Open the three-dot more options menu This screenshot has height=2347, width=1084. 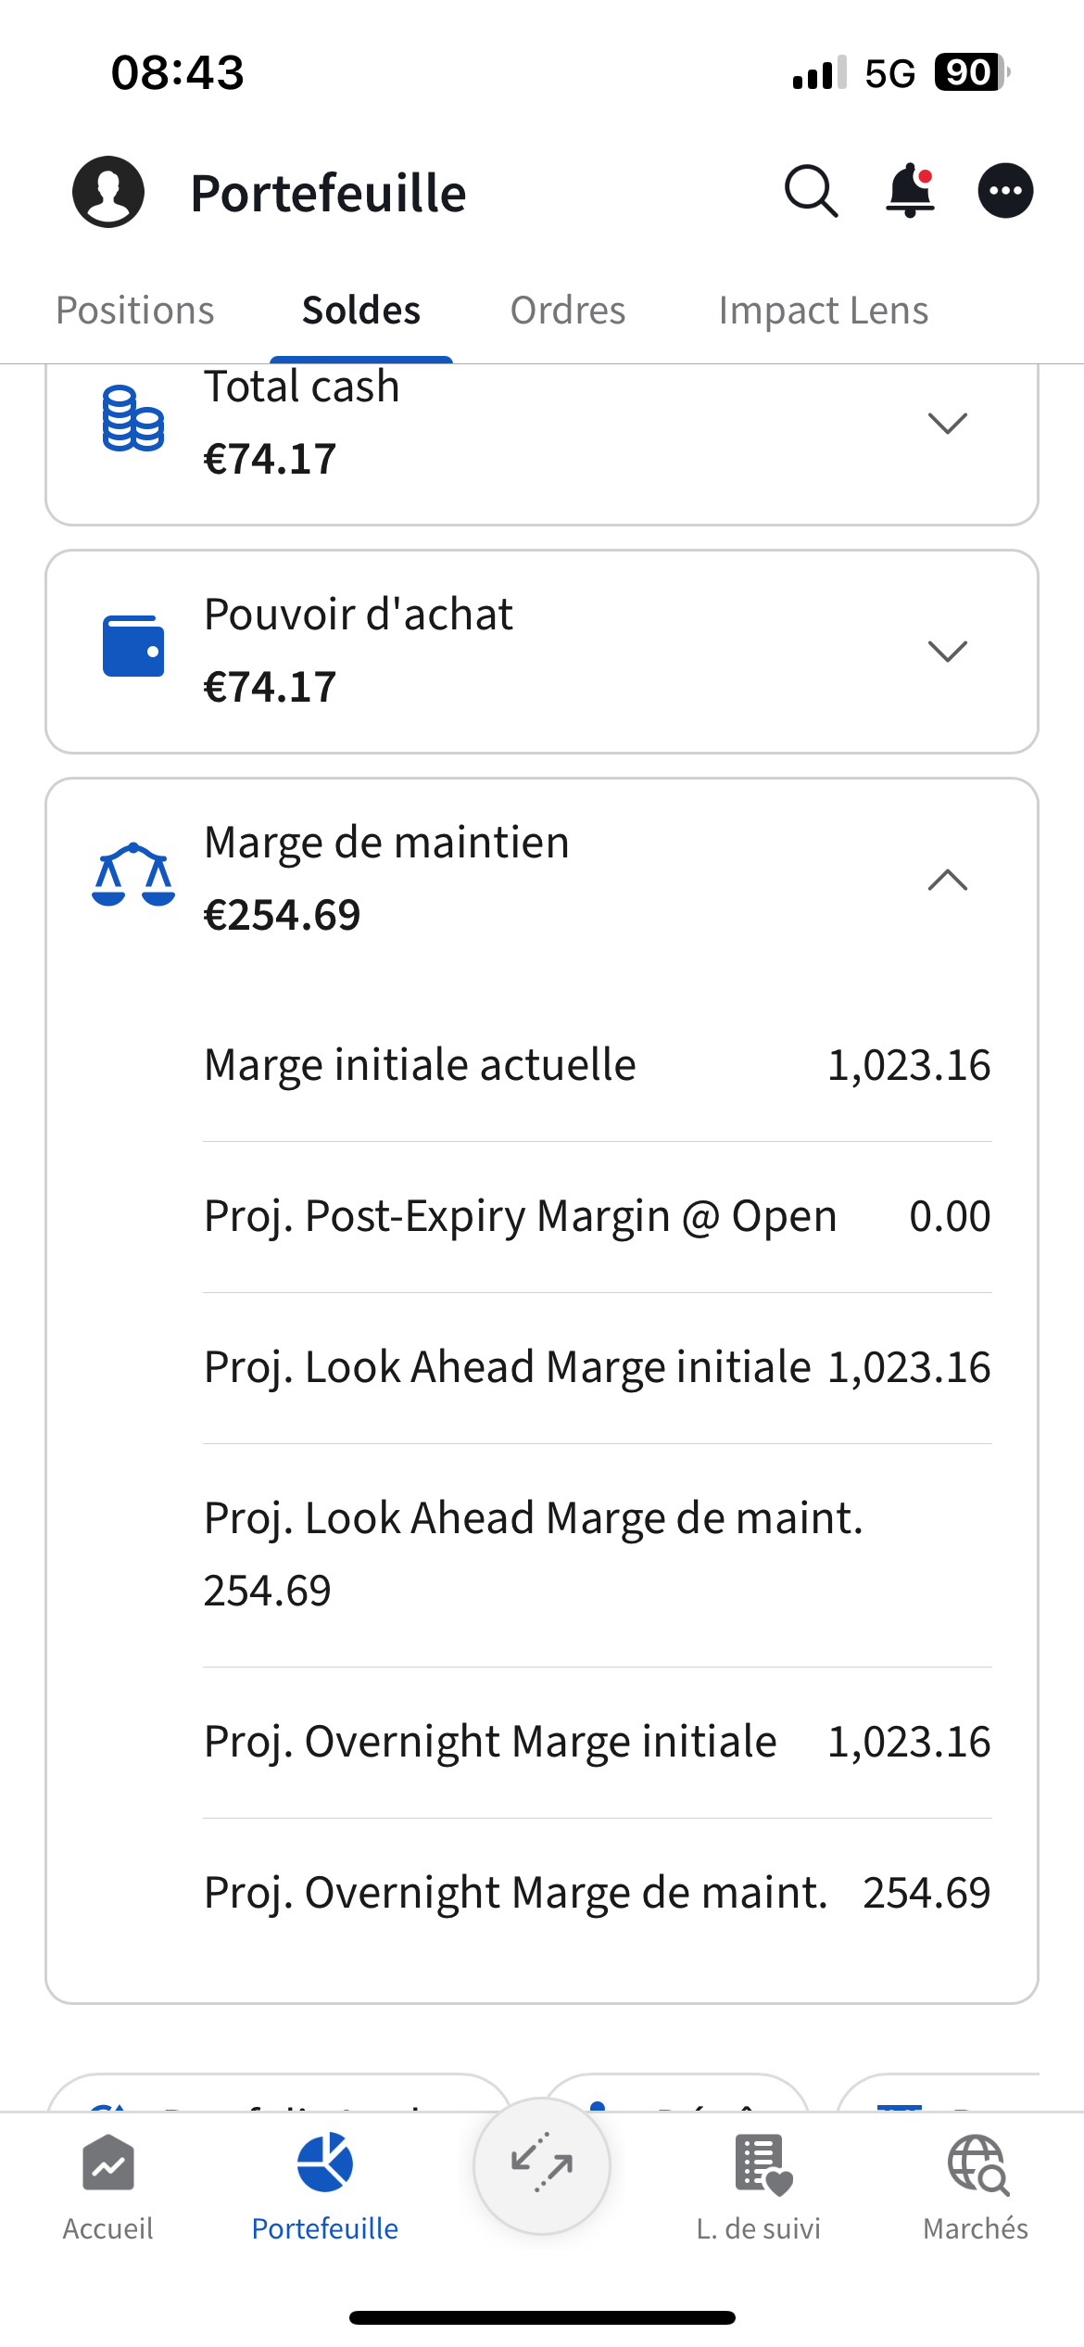click(1006, 191)
